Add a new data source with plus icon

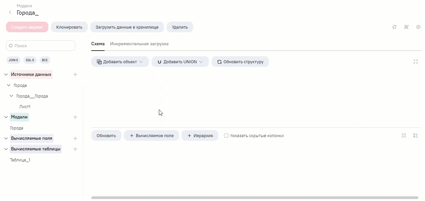75,75
